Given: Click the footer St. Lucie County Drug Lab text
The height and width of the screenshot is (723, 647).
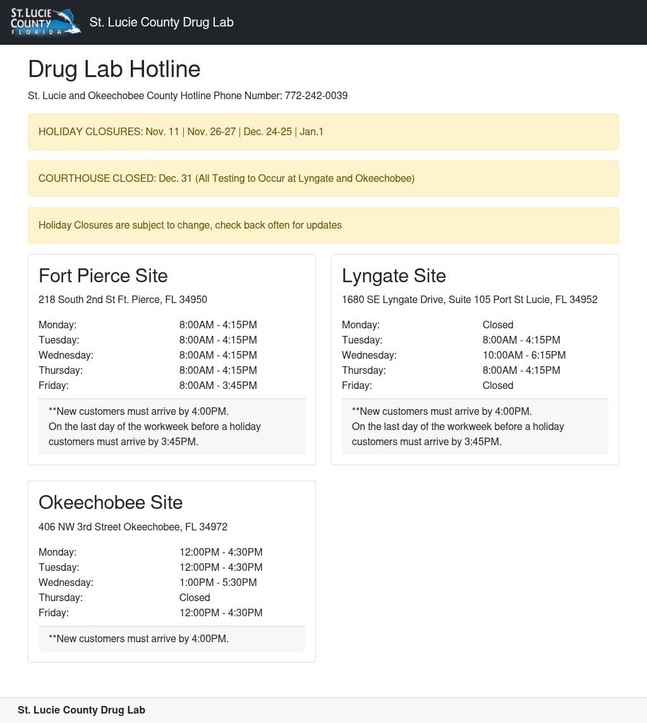Looking at the screenshot, I should [82, 710].
